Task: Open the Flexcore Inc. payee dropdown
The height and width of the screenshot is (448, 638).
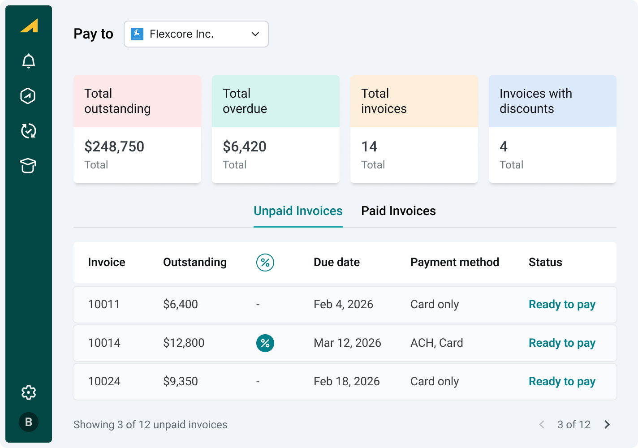Action: [196, 34]
